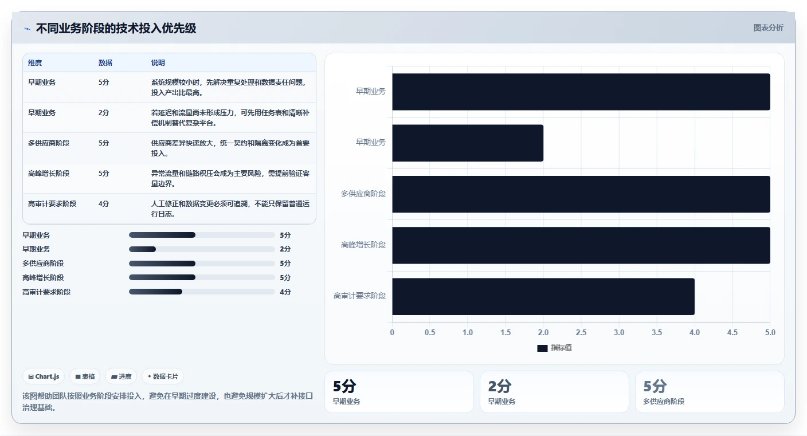Click the data card showing 5分 多供应商阶段
Viewport: 807px width, 436px height.
click(710, 392)
